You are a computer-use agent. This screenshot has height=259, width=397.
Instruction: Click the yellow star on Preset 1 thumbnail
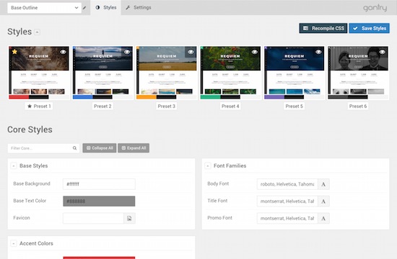(x=14, y=52)
